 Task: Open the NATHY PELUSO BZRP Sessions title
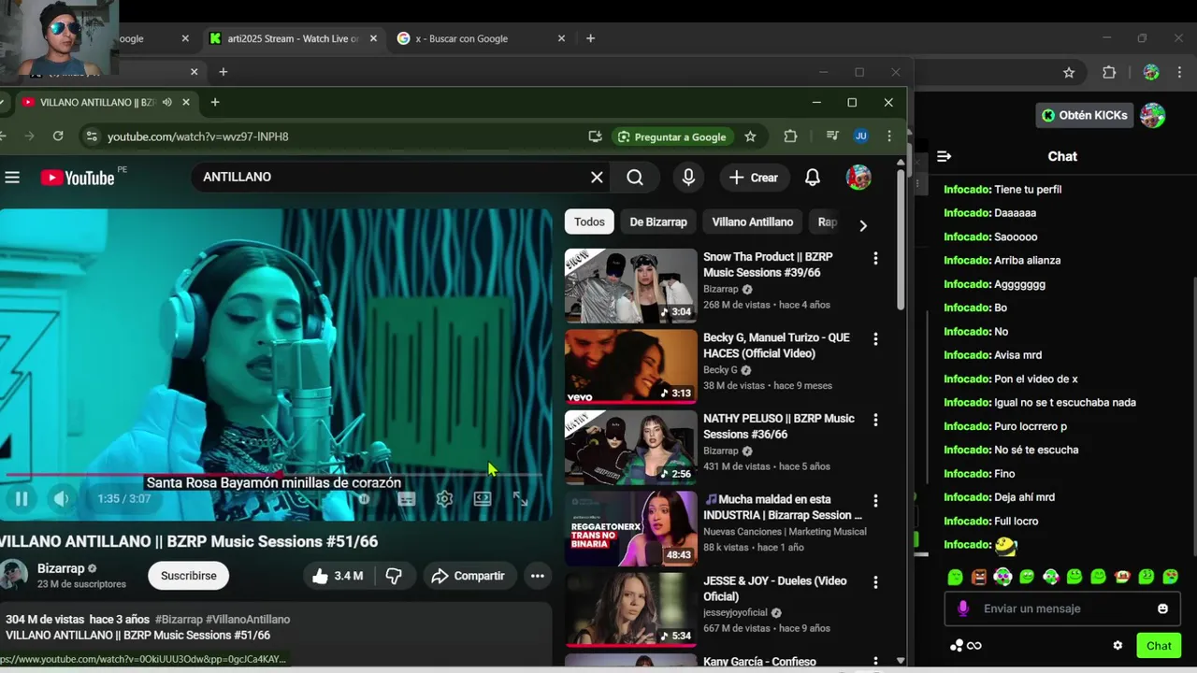coord(779,426)
